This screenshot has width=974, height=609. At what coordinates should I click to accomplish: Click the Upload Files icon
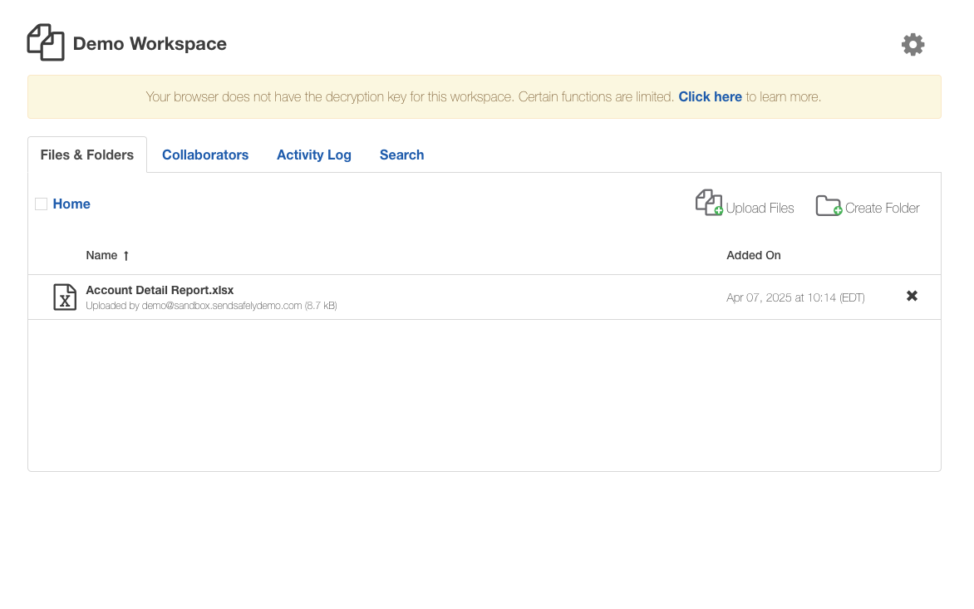coord(709,203)
